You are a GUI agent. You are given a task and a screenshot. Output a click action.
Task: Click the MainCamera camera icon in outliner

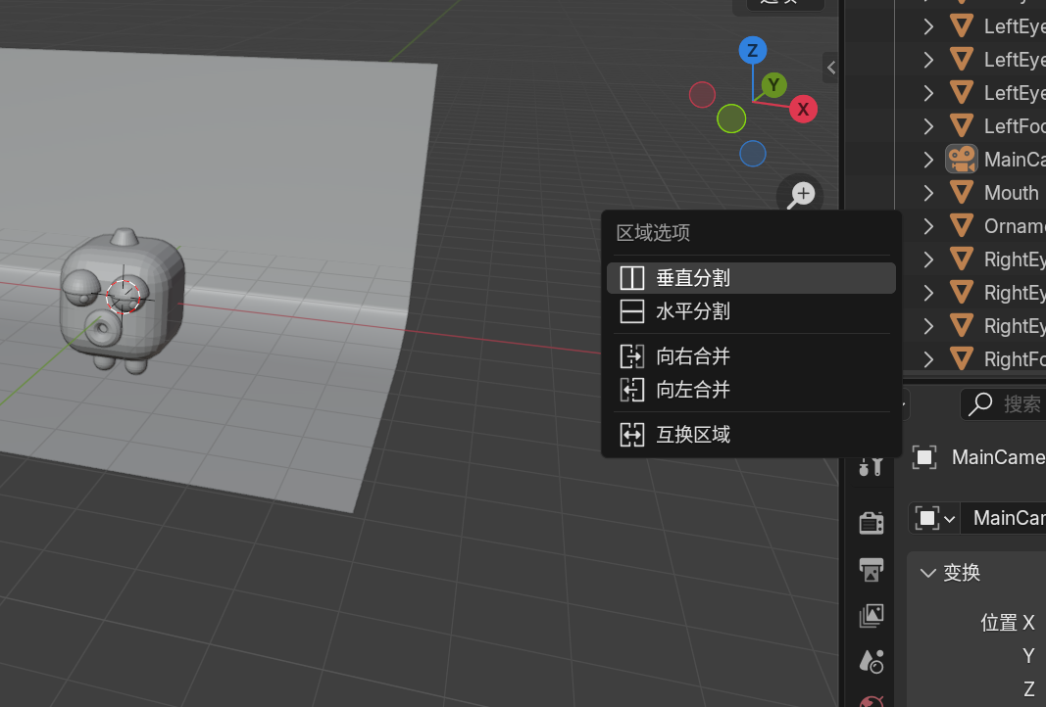(962, 159)
